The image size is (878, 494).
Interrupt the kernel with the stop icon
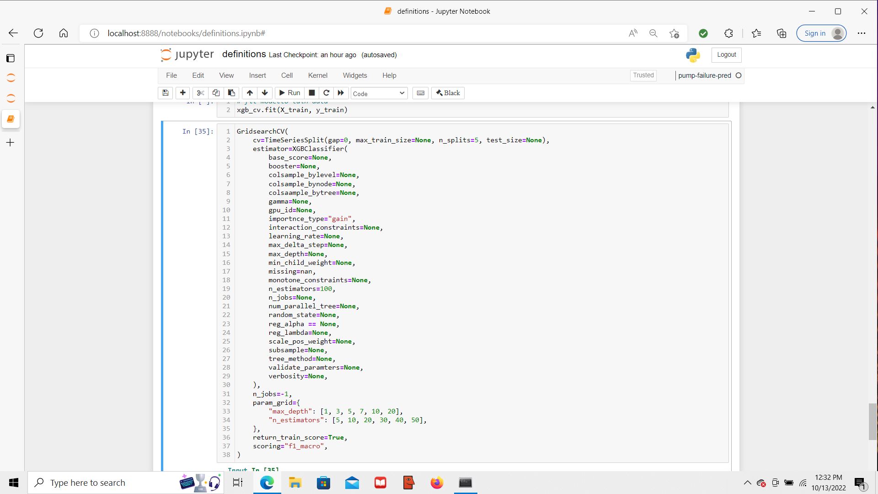tap(312, 93)
